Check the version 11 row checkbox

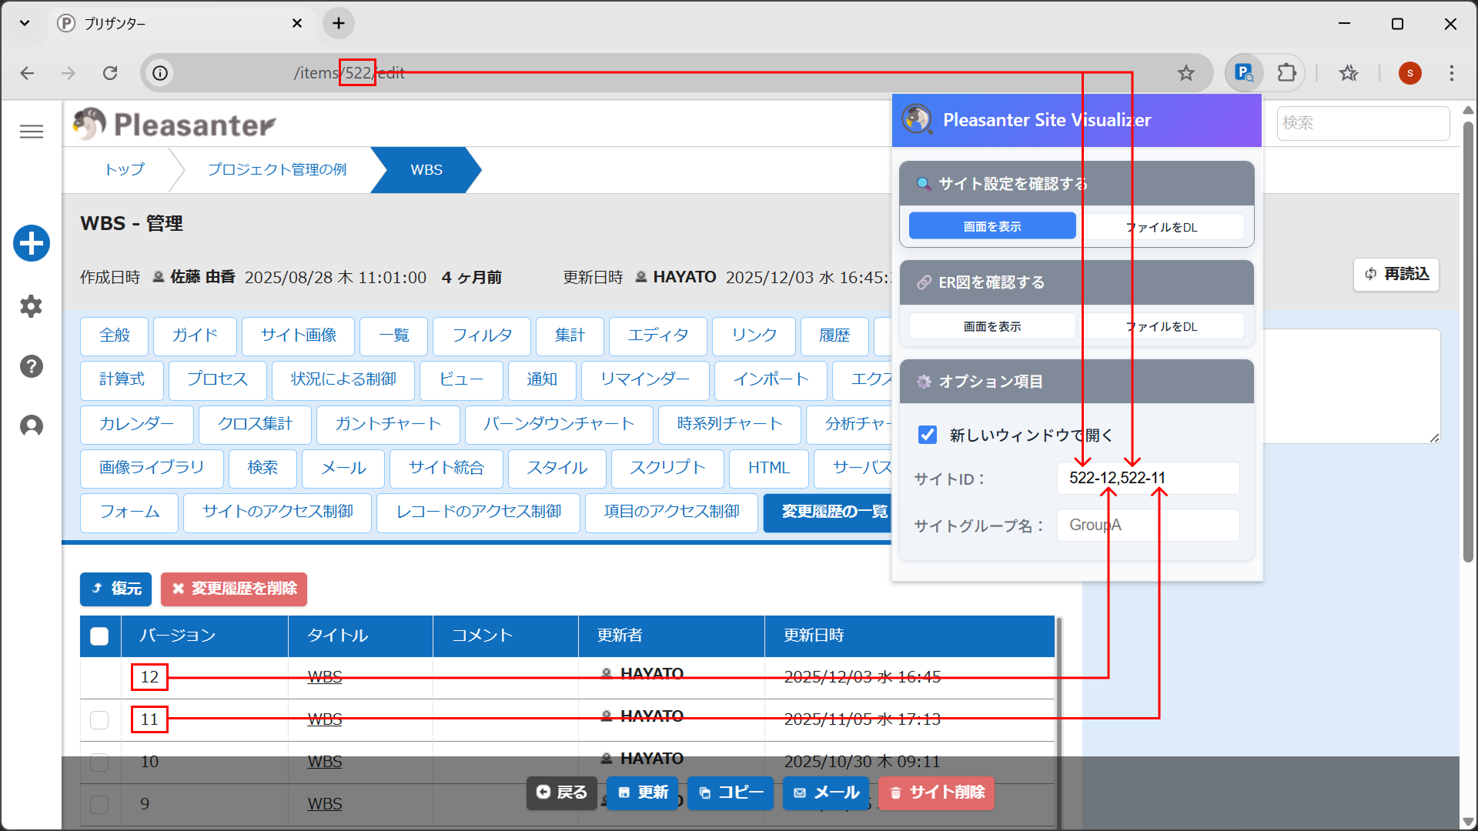point(99,719)
